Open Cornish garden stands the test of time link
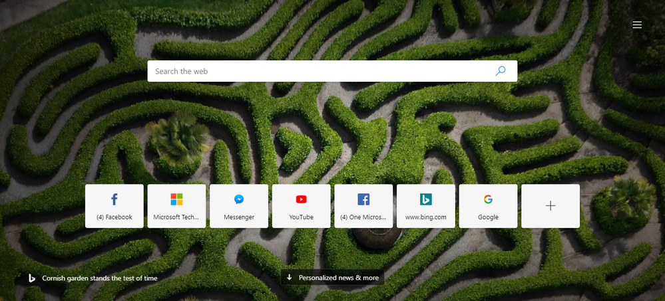Screen dimensions: 665x301 point(100,278)
